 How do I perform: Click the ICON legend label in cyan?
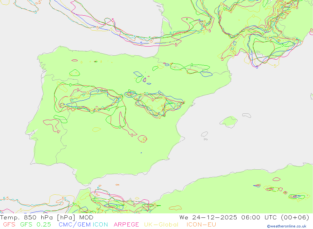coord(100,225)
